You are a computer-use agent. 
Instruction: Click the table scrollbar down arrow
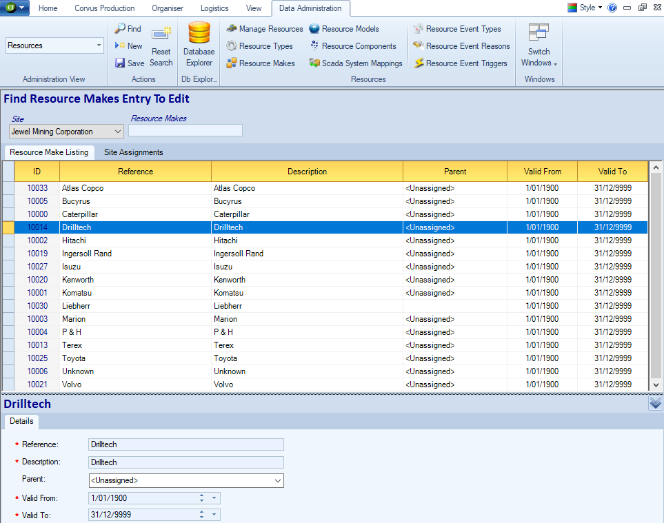[656, 385]
